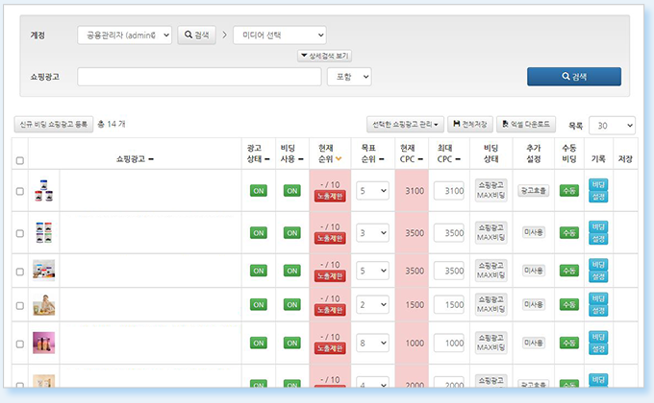Click green 수동 bidding button in first row

click(569, 191)
